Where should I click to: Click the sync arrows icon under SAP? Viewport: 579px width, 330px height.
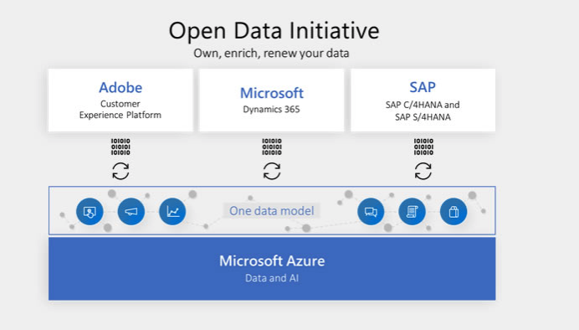pos(423,171)
